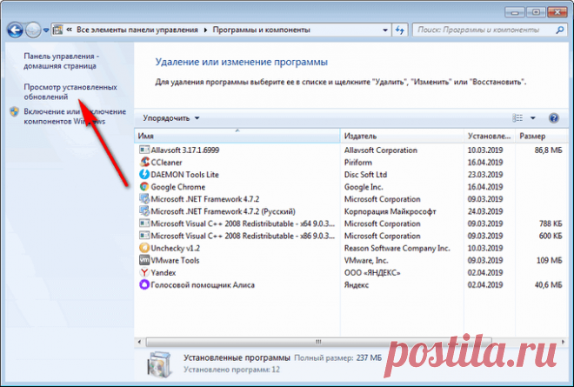Click publisher 'Reason Software Company Inc.' cell
The image size is (574, 387).
397,248
